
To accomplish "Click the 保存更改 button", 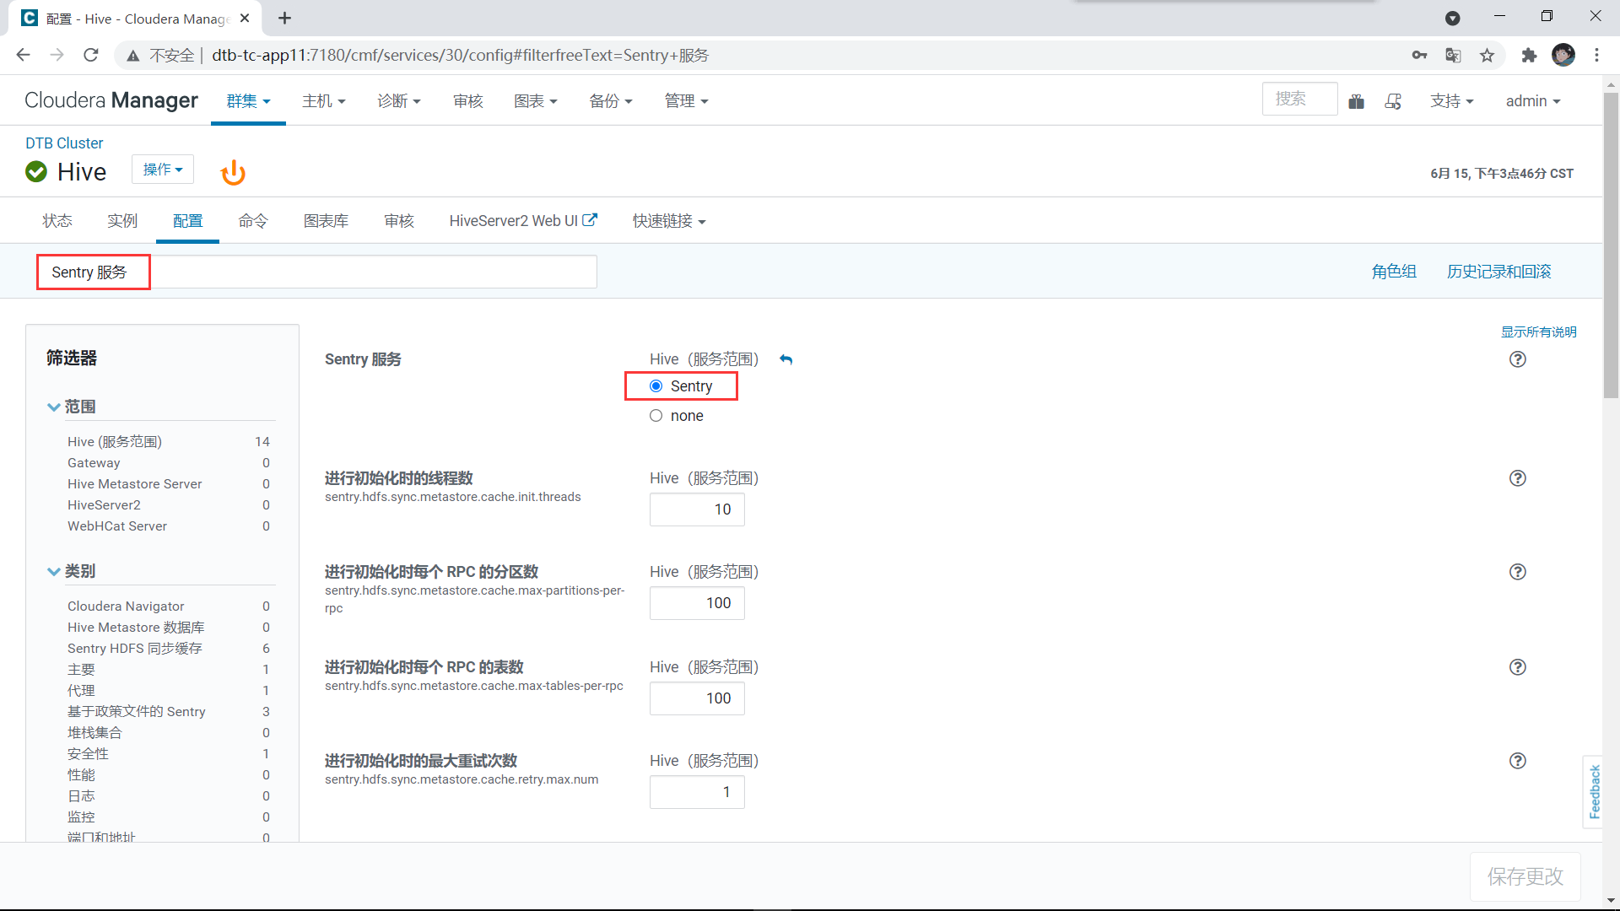I will (x=1525, y=876).
